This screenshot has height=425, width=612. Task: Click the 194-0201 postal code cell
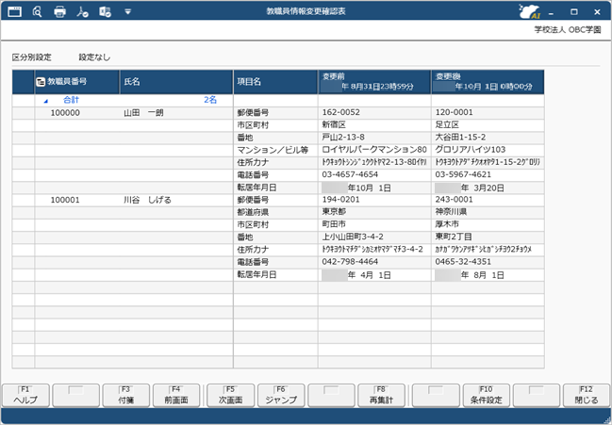click(374, 200)
